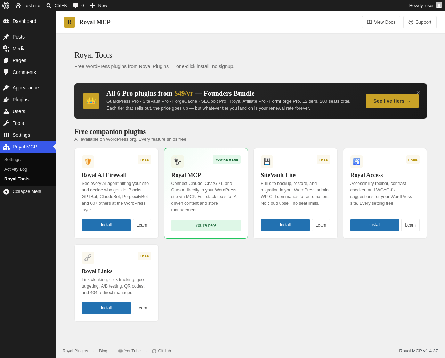Go to Posts in the sidebar

28,37
